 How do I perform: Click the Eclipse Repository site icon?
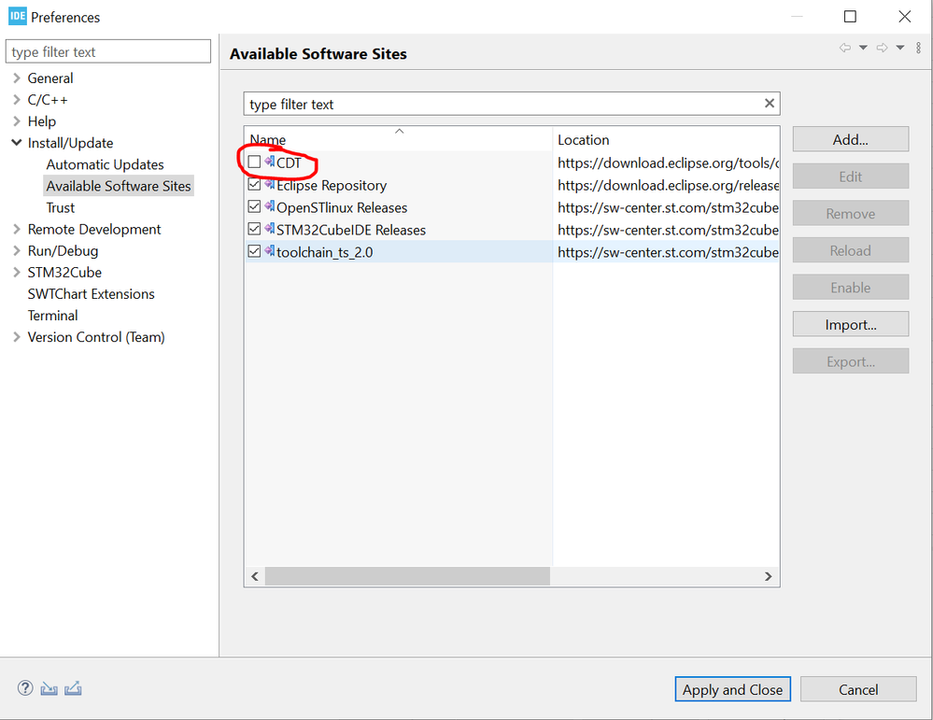(270, 184)
